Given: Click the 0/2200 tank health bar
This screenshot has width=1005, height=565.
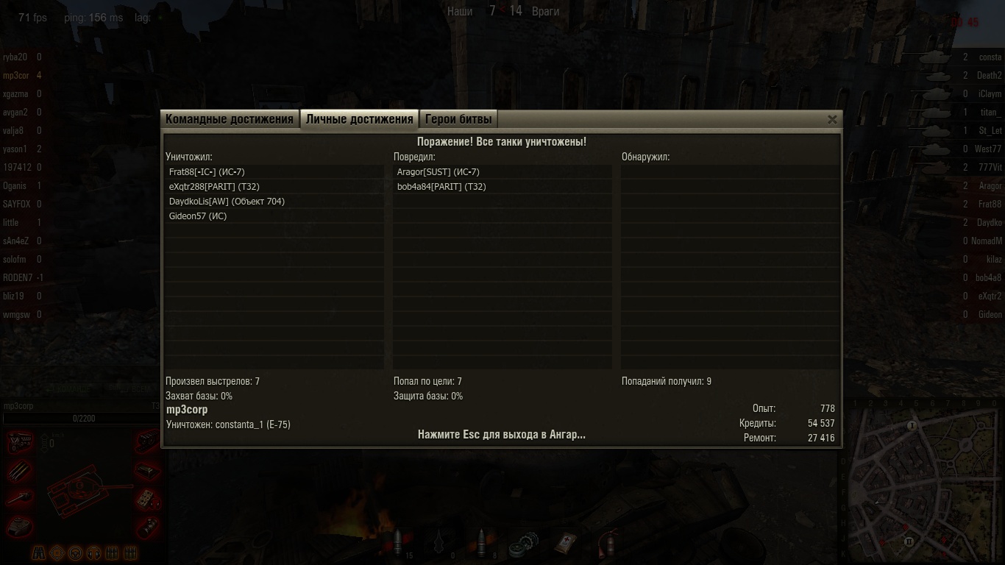Looking at the screenshot, I should (82, 419).
